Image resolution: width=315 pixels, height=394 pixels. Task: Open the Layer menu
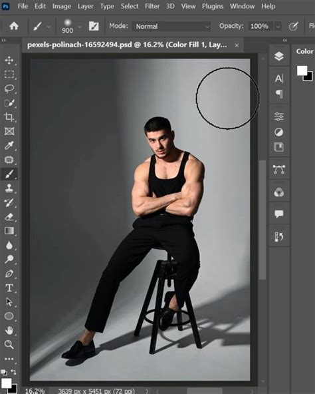[85, 6]
